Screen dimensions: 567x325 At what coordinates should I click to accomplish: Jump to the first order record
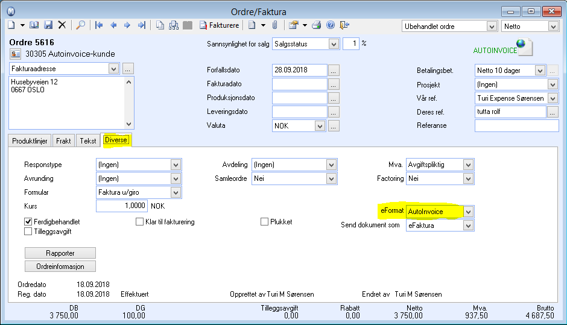tap(99, 25)
